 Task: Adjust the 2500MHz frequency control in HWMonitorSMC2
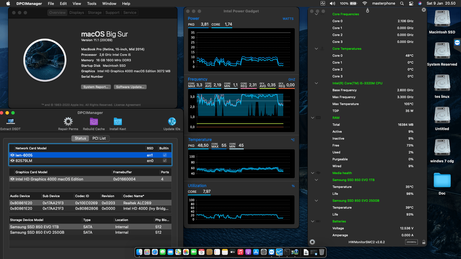(411, 242)
